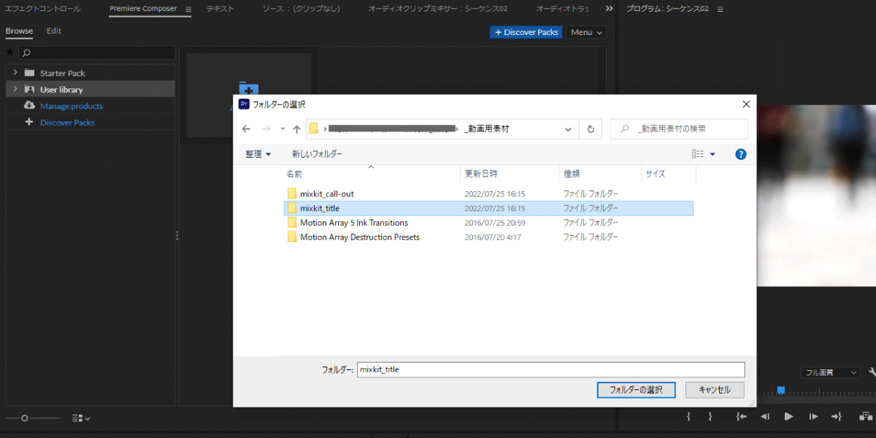The height and width of the screenshot is (438, 876).
Task: Expand the address bar history dropdown
Action: [569, 128]
